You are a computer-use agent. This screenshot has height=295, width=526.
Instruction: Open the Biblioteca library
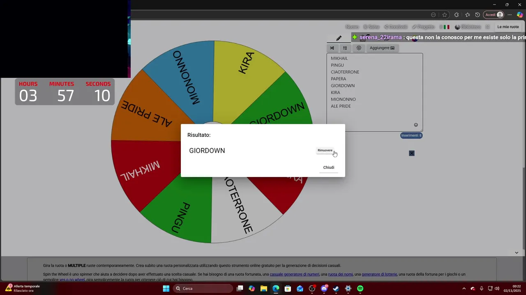coord(468,27)
